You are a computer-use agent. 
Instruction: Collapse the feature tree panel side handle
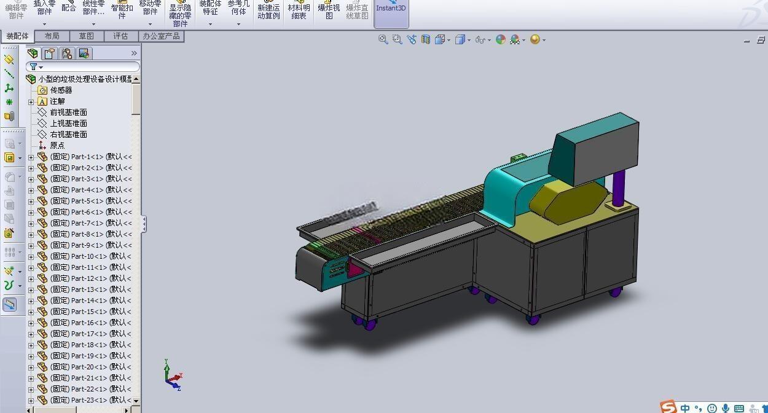tap(144, 224)
